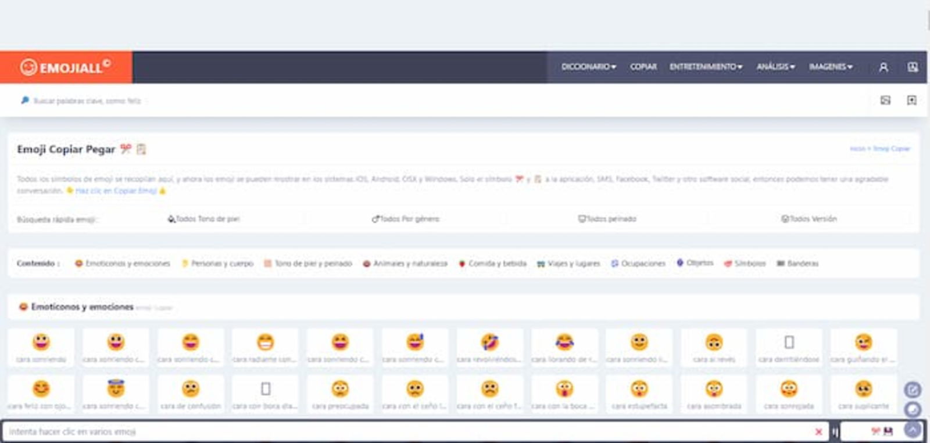Image resolution: width=930 pixels, height=443 pixels.
Task: Click the "Emoji Copiar Pegar" page title
Action: click(x=66, y=149)
